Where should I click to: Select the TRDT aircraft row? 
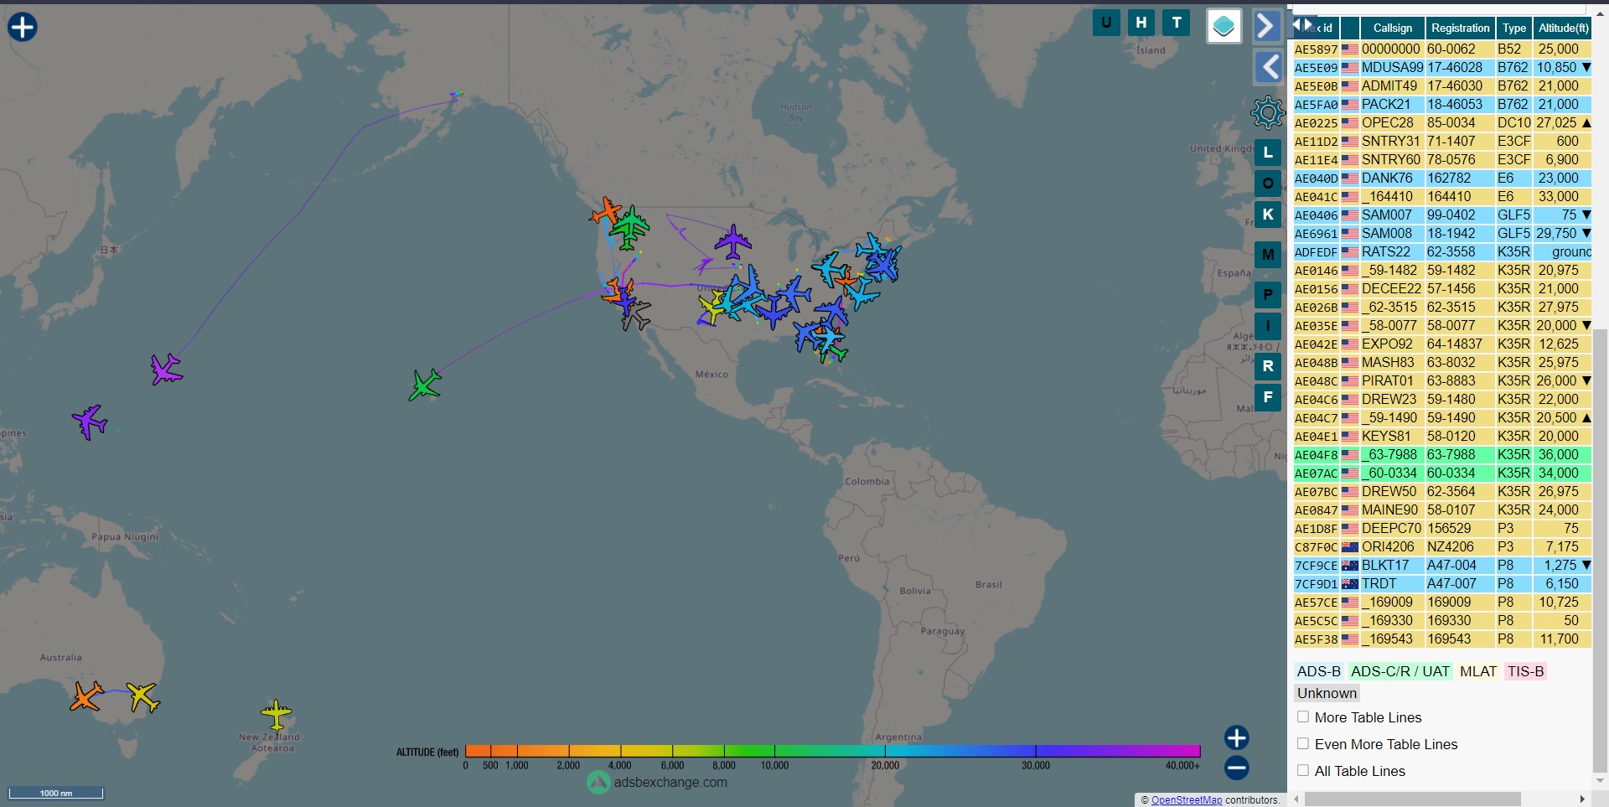pos(1442,583)
